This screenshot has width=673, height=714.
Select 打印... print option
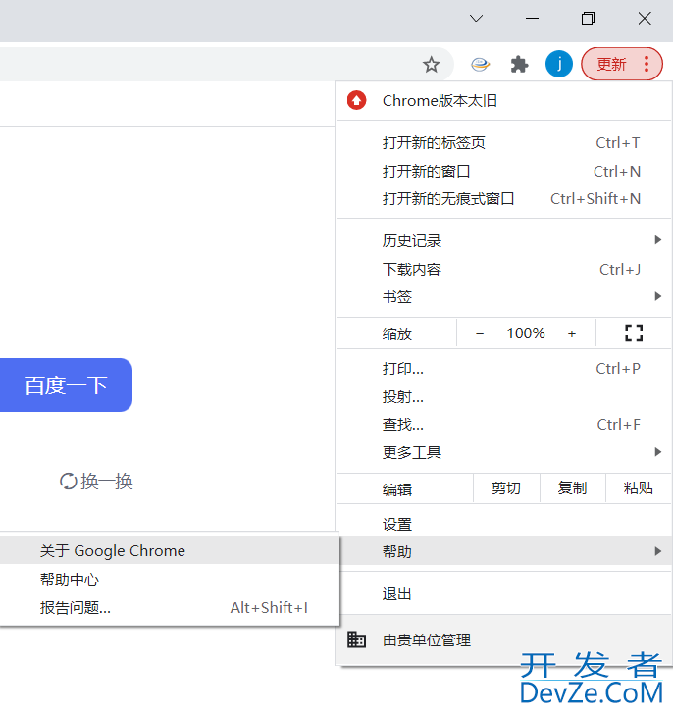[x=504, y=369]
